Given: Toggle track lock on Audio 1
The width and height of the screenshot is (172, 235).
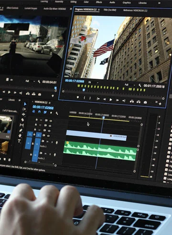Looking at the screenshot, I should tap(33, 143).
